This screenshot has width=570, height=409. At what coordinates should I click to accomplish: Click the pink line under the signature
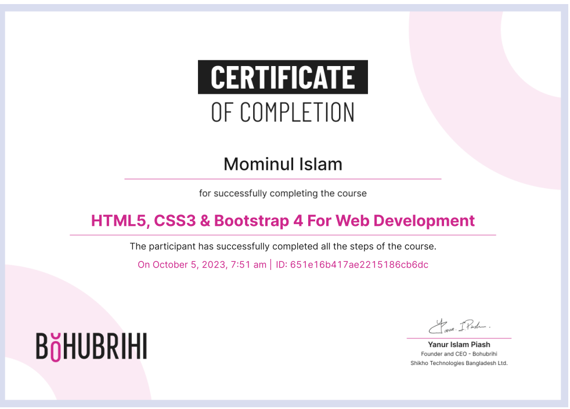(x=459, y=338)
